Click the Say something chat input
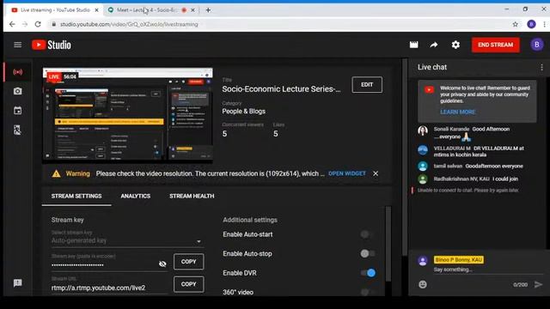 [487, 270]
